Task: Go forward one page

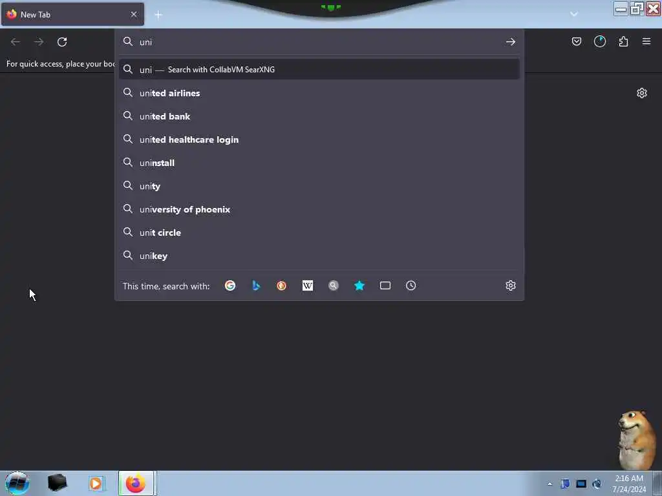Action: (39, 42)
